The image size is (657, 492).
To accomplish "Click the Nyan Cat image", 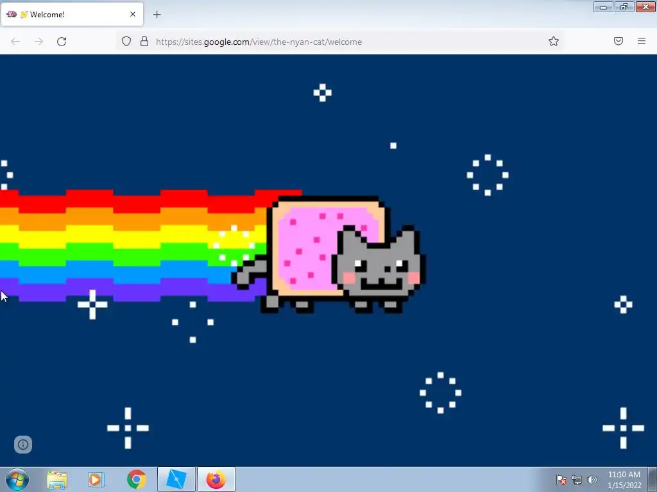I will click(329, 254).
